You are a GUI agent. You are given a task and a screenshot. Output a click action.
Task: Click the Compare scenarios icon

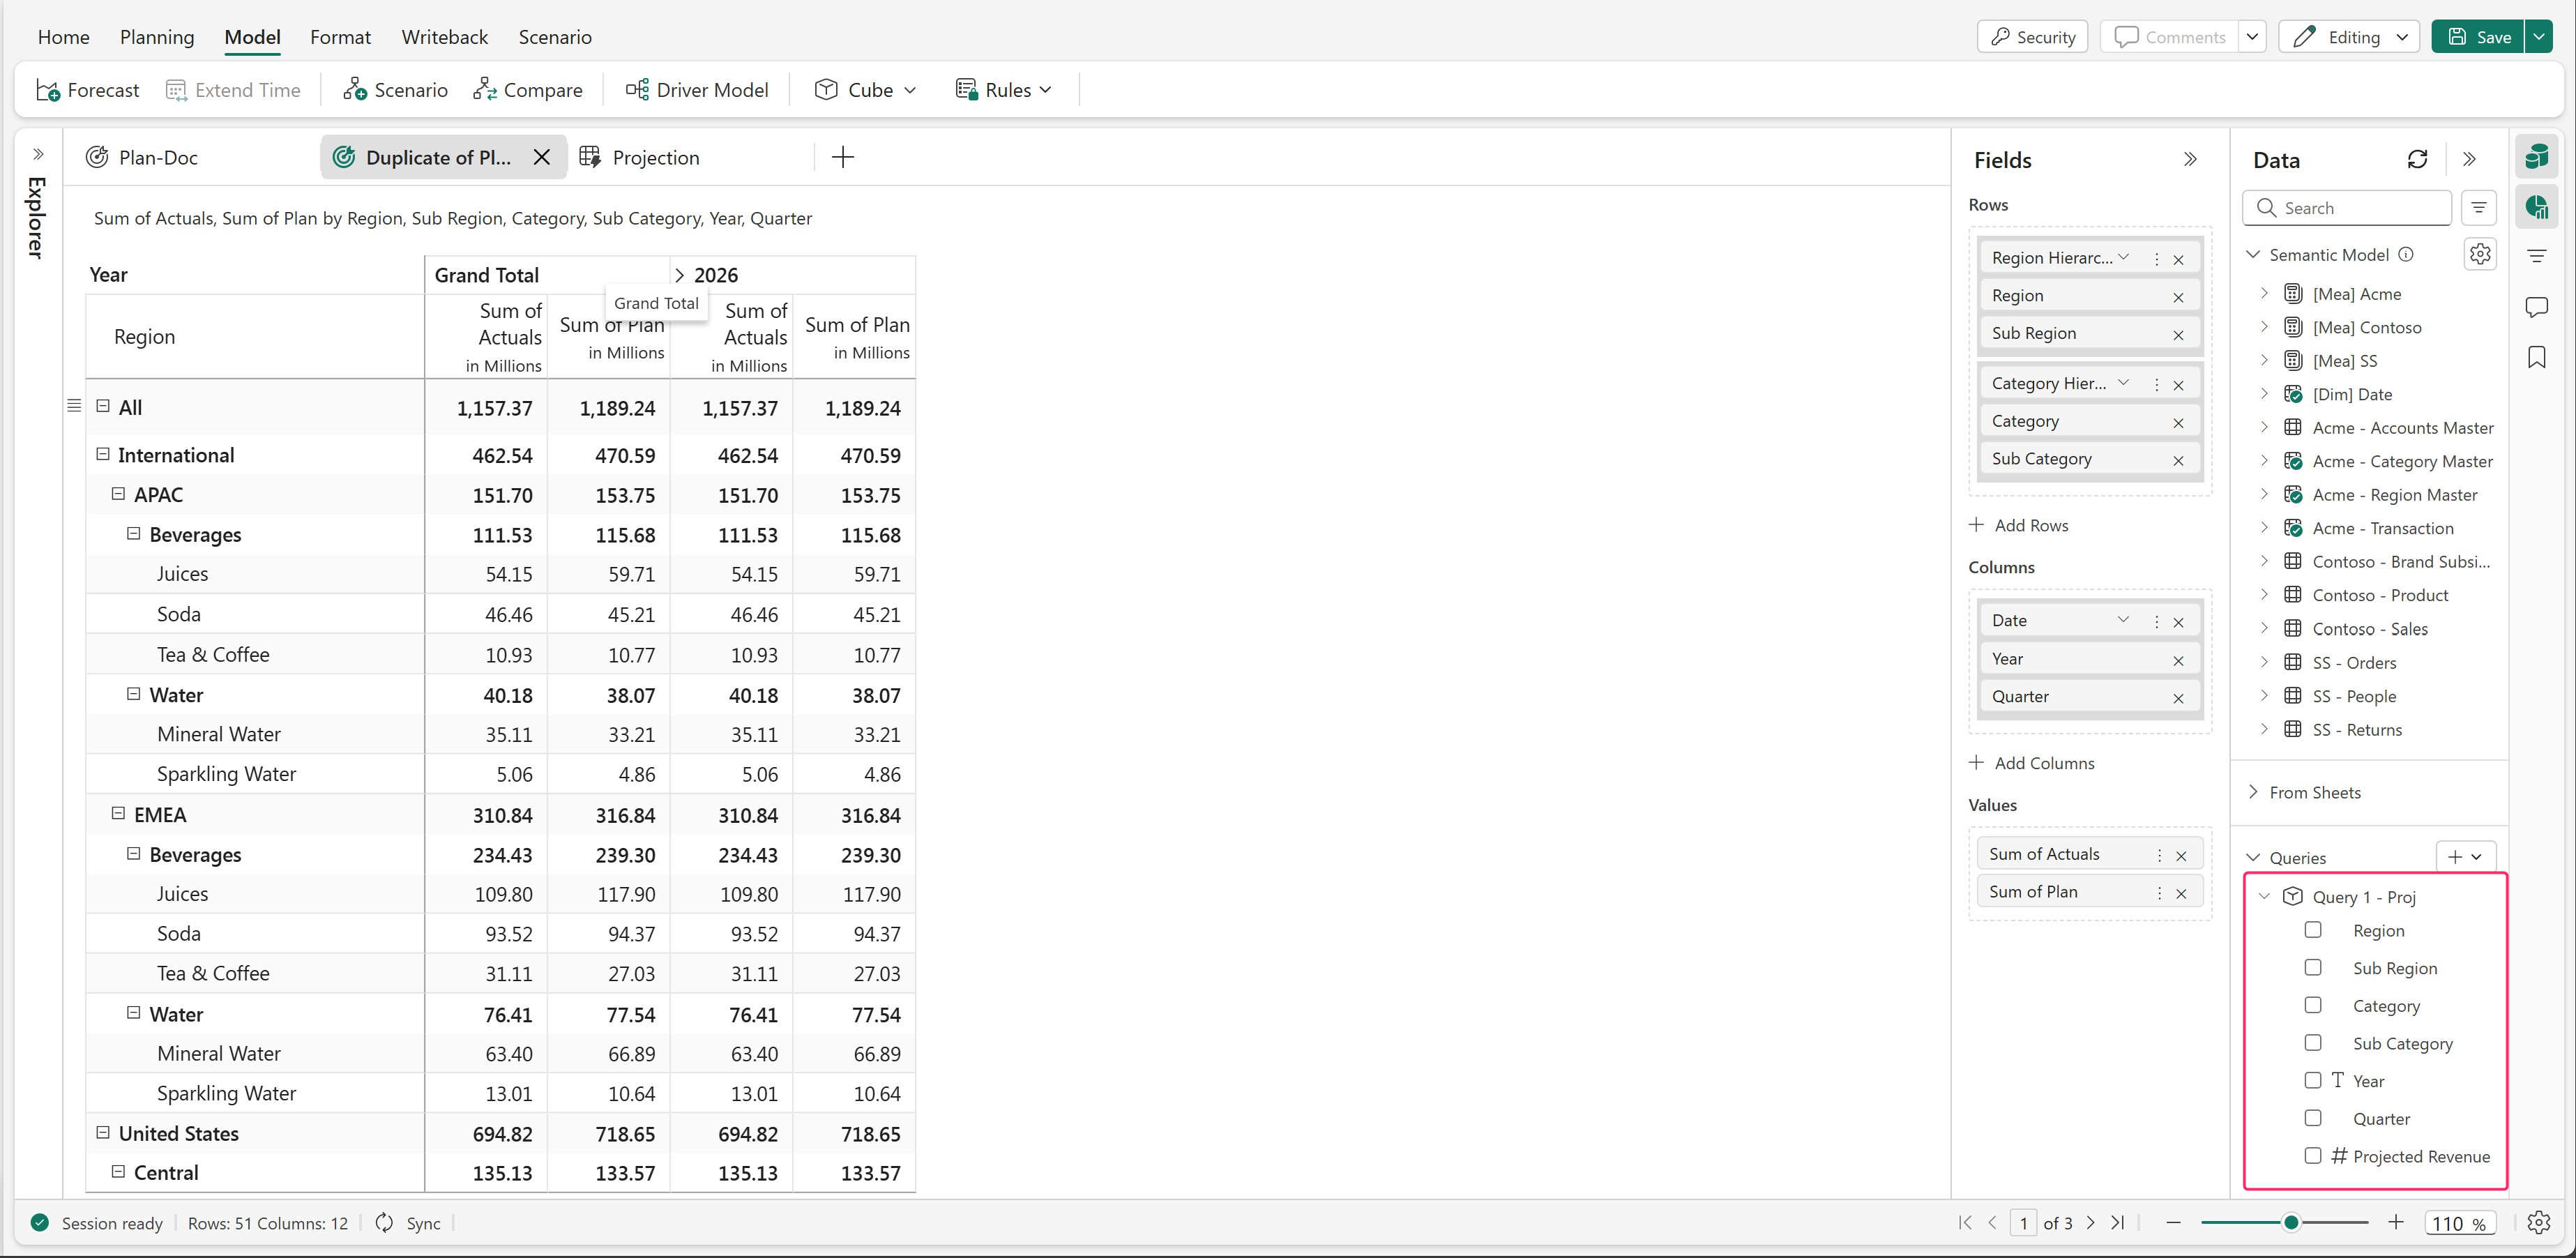coord(485,90)
